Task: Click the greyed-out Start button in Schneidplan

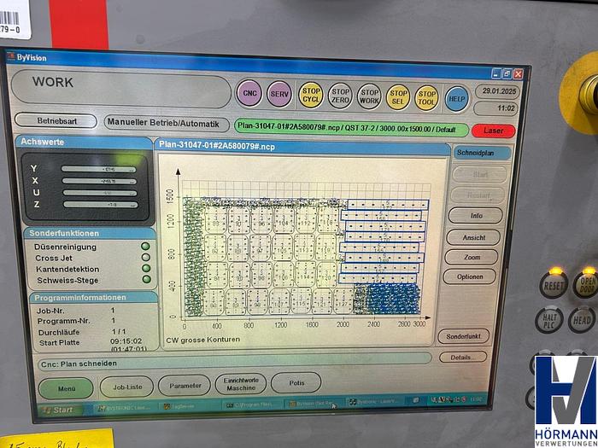Action: (x=480, y=175)
